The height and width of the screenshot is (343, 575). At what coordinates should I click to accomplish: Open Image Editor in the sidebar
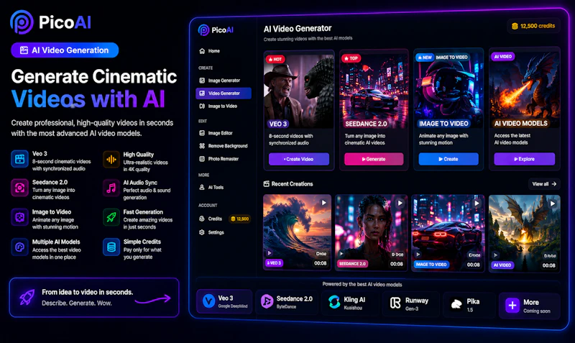216,133
